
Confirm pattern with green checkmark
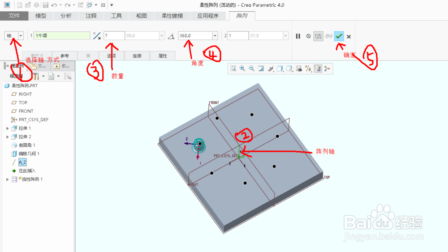(339, 36)
